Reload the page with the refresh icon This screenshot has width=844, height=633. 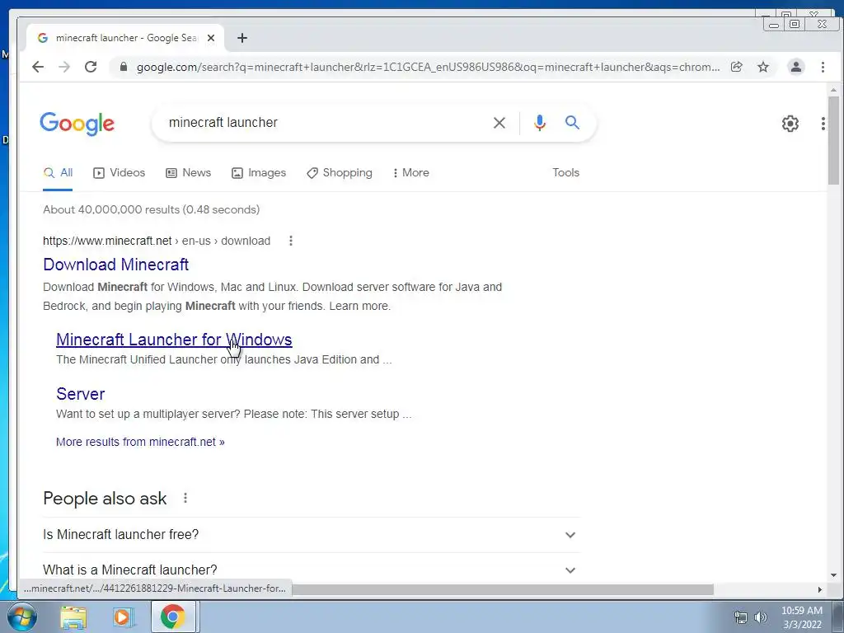(91, 67)
